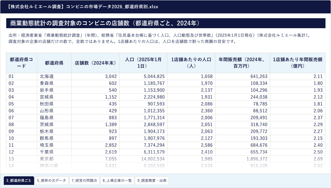Click prefecture code 10 cell
The image size is (331, 188).
[x=21, y=138]
